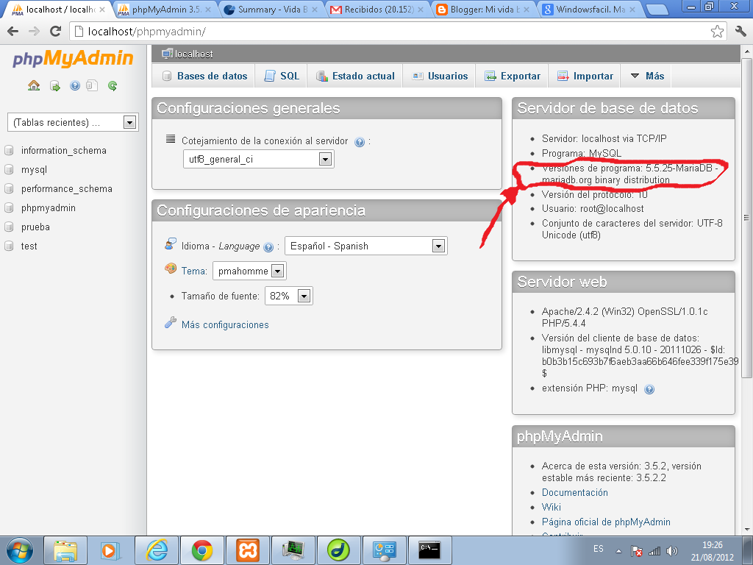Screen dimensions: 753x565
Task: Click the volume icon in system tray
Action: tap(672, 551)
